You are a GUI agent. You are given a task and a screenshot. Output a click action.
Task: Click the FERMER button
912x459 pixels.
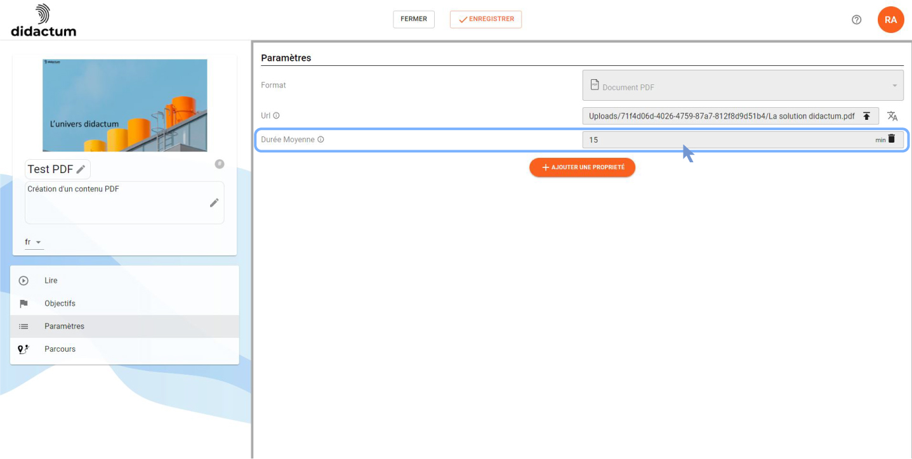pos(414,19)
